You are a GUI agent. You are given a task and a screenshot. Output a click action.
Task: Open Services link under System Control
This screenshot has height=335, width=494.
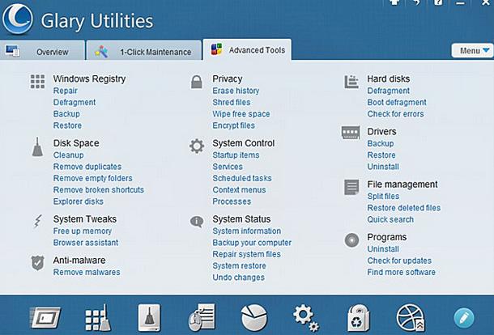tap(228, 167)
